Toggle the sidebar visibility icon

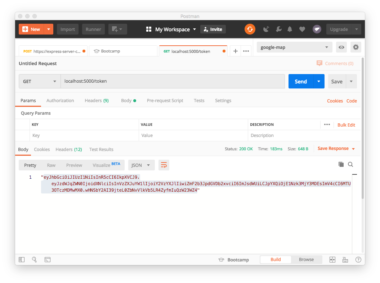point(22,259)
